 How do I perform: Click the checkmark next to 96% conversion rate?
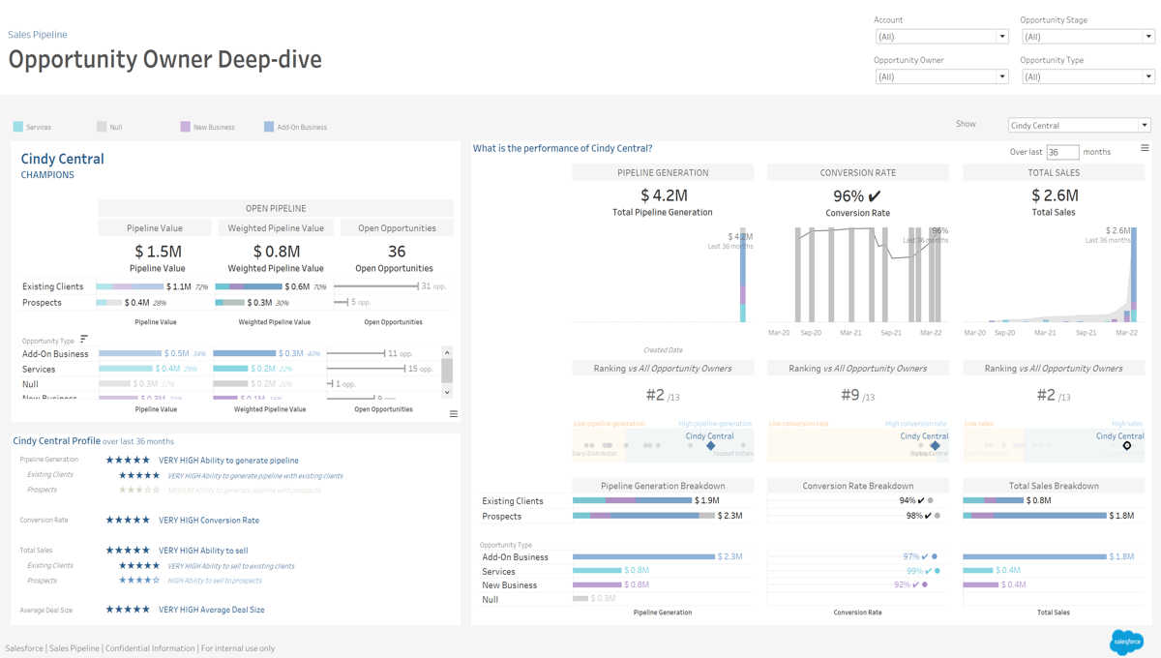(875, 196)
